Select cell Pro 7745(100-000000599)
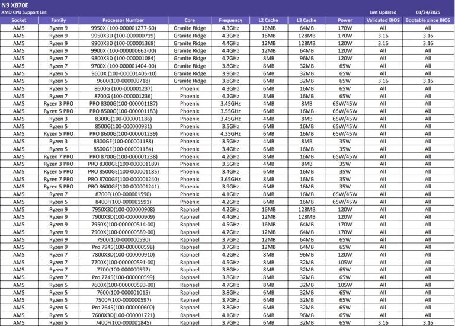 click(123, 277)
